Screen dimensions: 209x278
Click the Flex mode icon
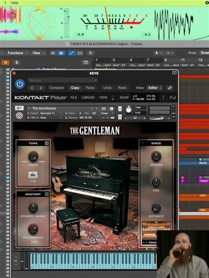coord(80,53)
